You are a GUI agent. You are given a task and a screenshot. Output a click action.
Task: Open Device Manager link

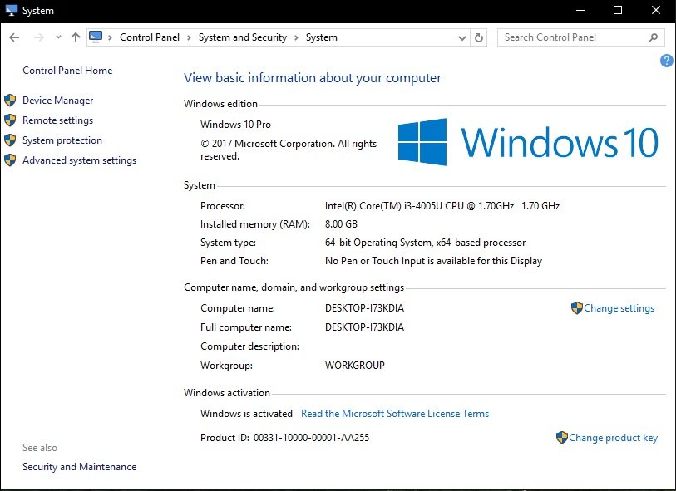click(x=57, y=101)
